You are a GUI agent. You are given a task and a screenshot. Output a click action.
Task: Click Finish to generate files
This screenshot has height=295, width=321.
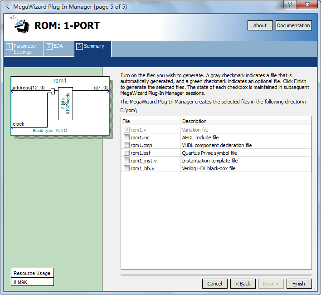click(x=299, y=284)
